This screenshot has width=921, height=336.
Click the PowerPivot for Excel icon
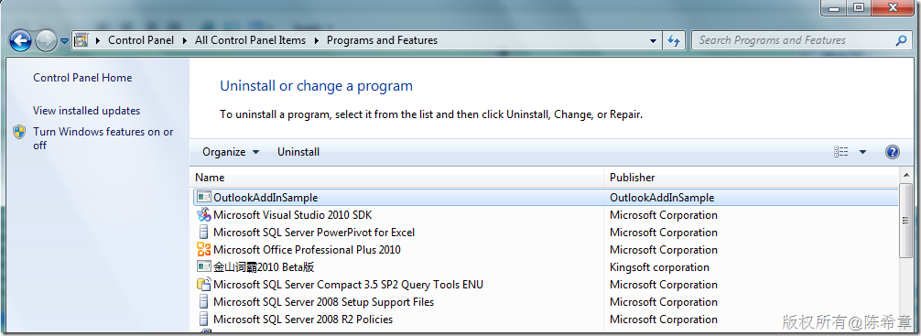(203, 232)
